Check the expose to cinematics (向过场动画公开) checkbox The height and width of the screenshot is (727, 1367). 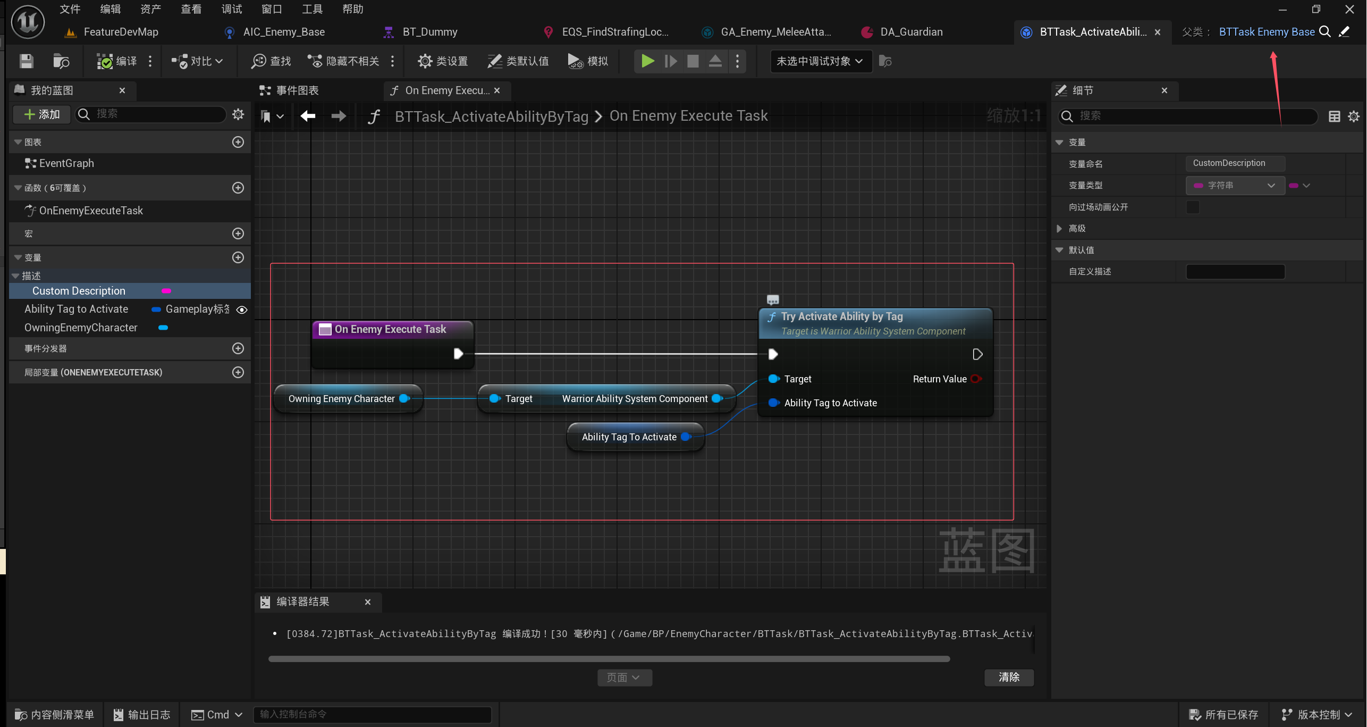click(1193, 207)
